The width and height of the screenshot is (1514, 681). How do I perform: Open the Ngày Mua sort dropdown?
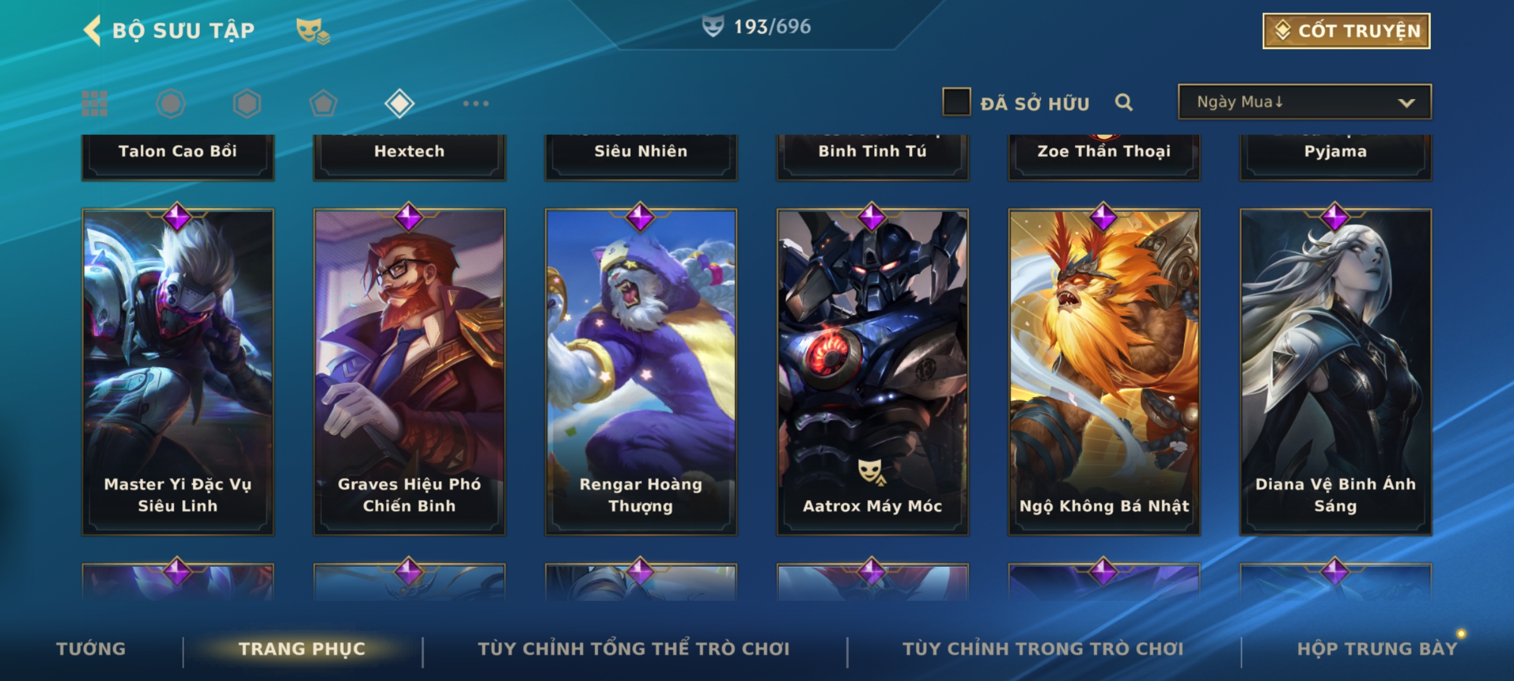[x=1305, y=102]
